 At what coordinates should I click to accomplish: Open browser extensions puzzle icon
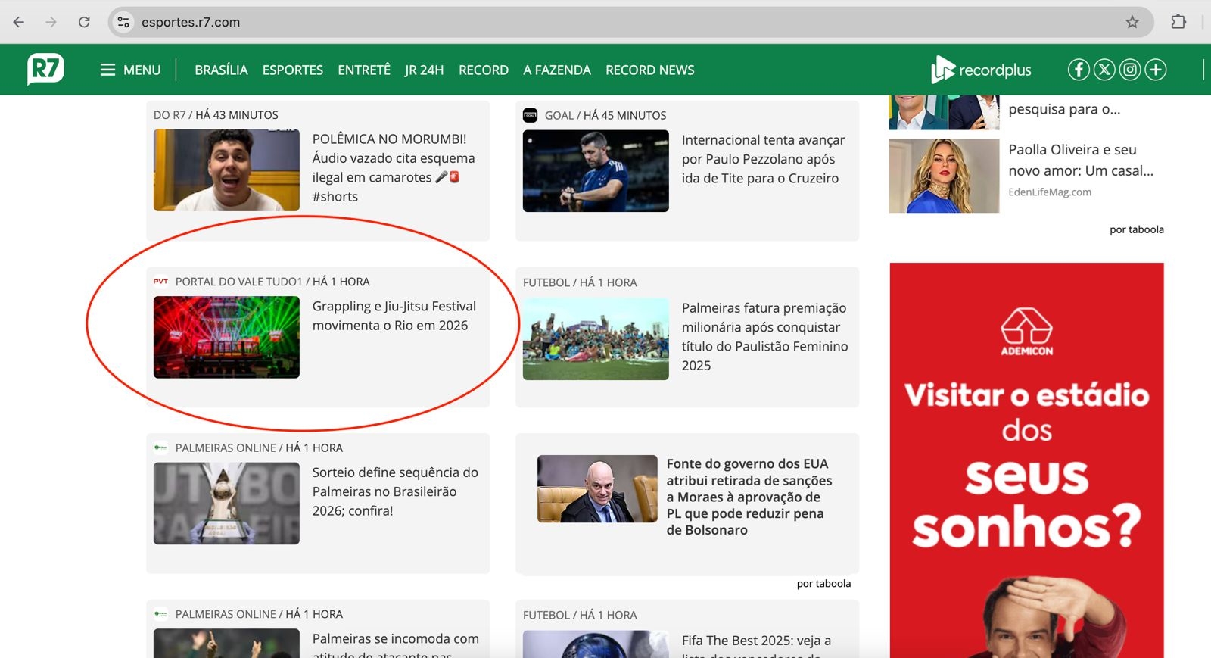[x=1178, y=22]
